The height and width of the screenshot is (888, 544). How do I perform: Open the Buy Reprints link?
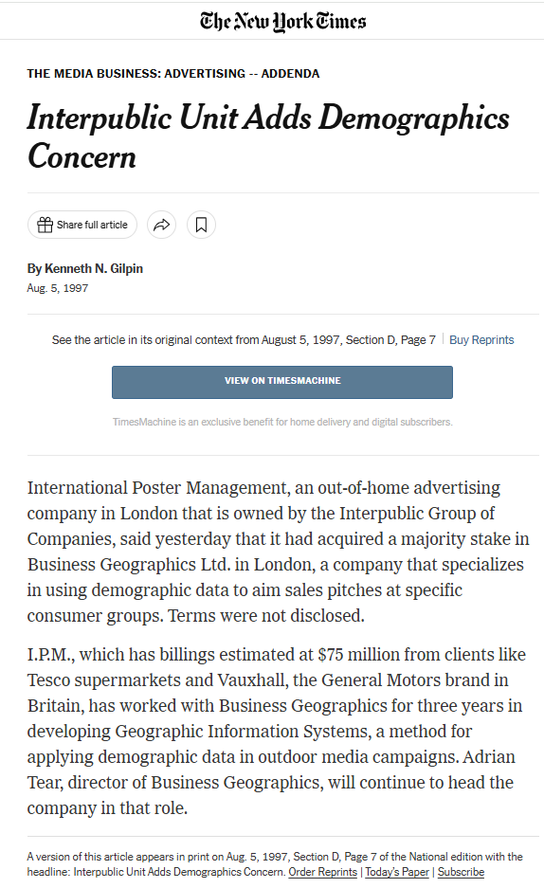[x=481, y=340]
